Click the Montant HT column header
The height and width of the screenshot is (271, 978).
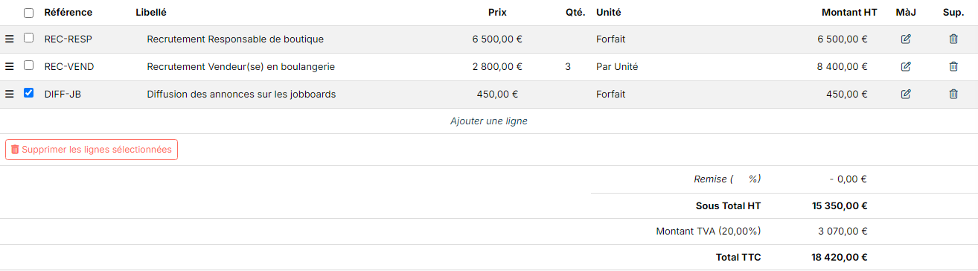tap(849, 13)
